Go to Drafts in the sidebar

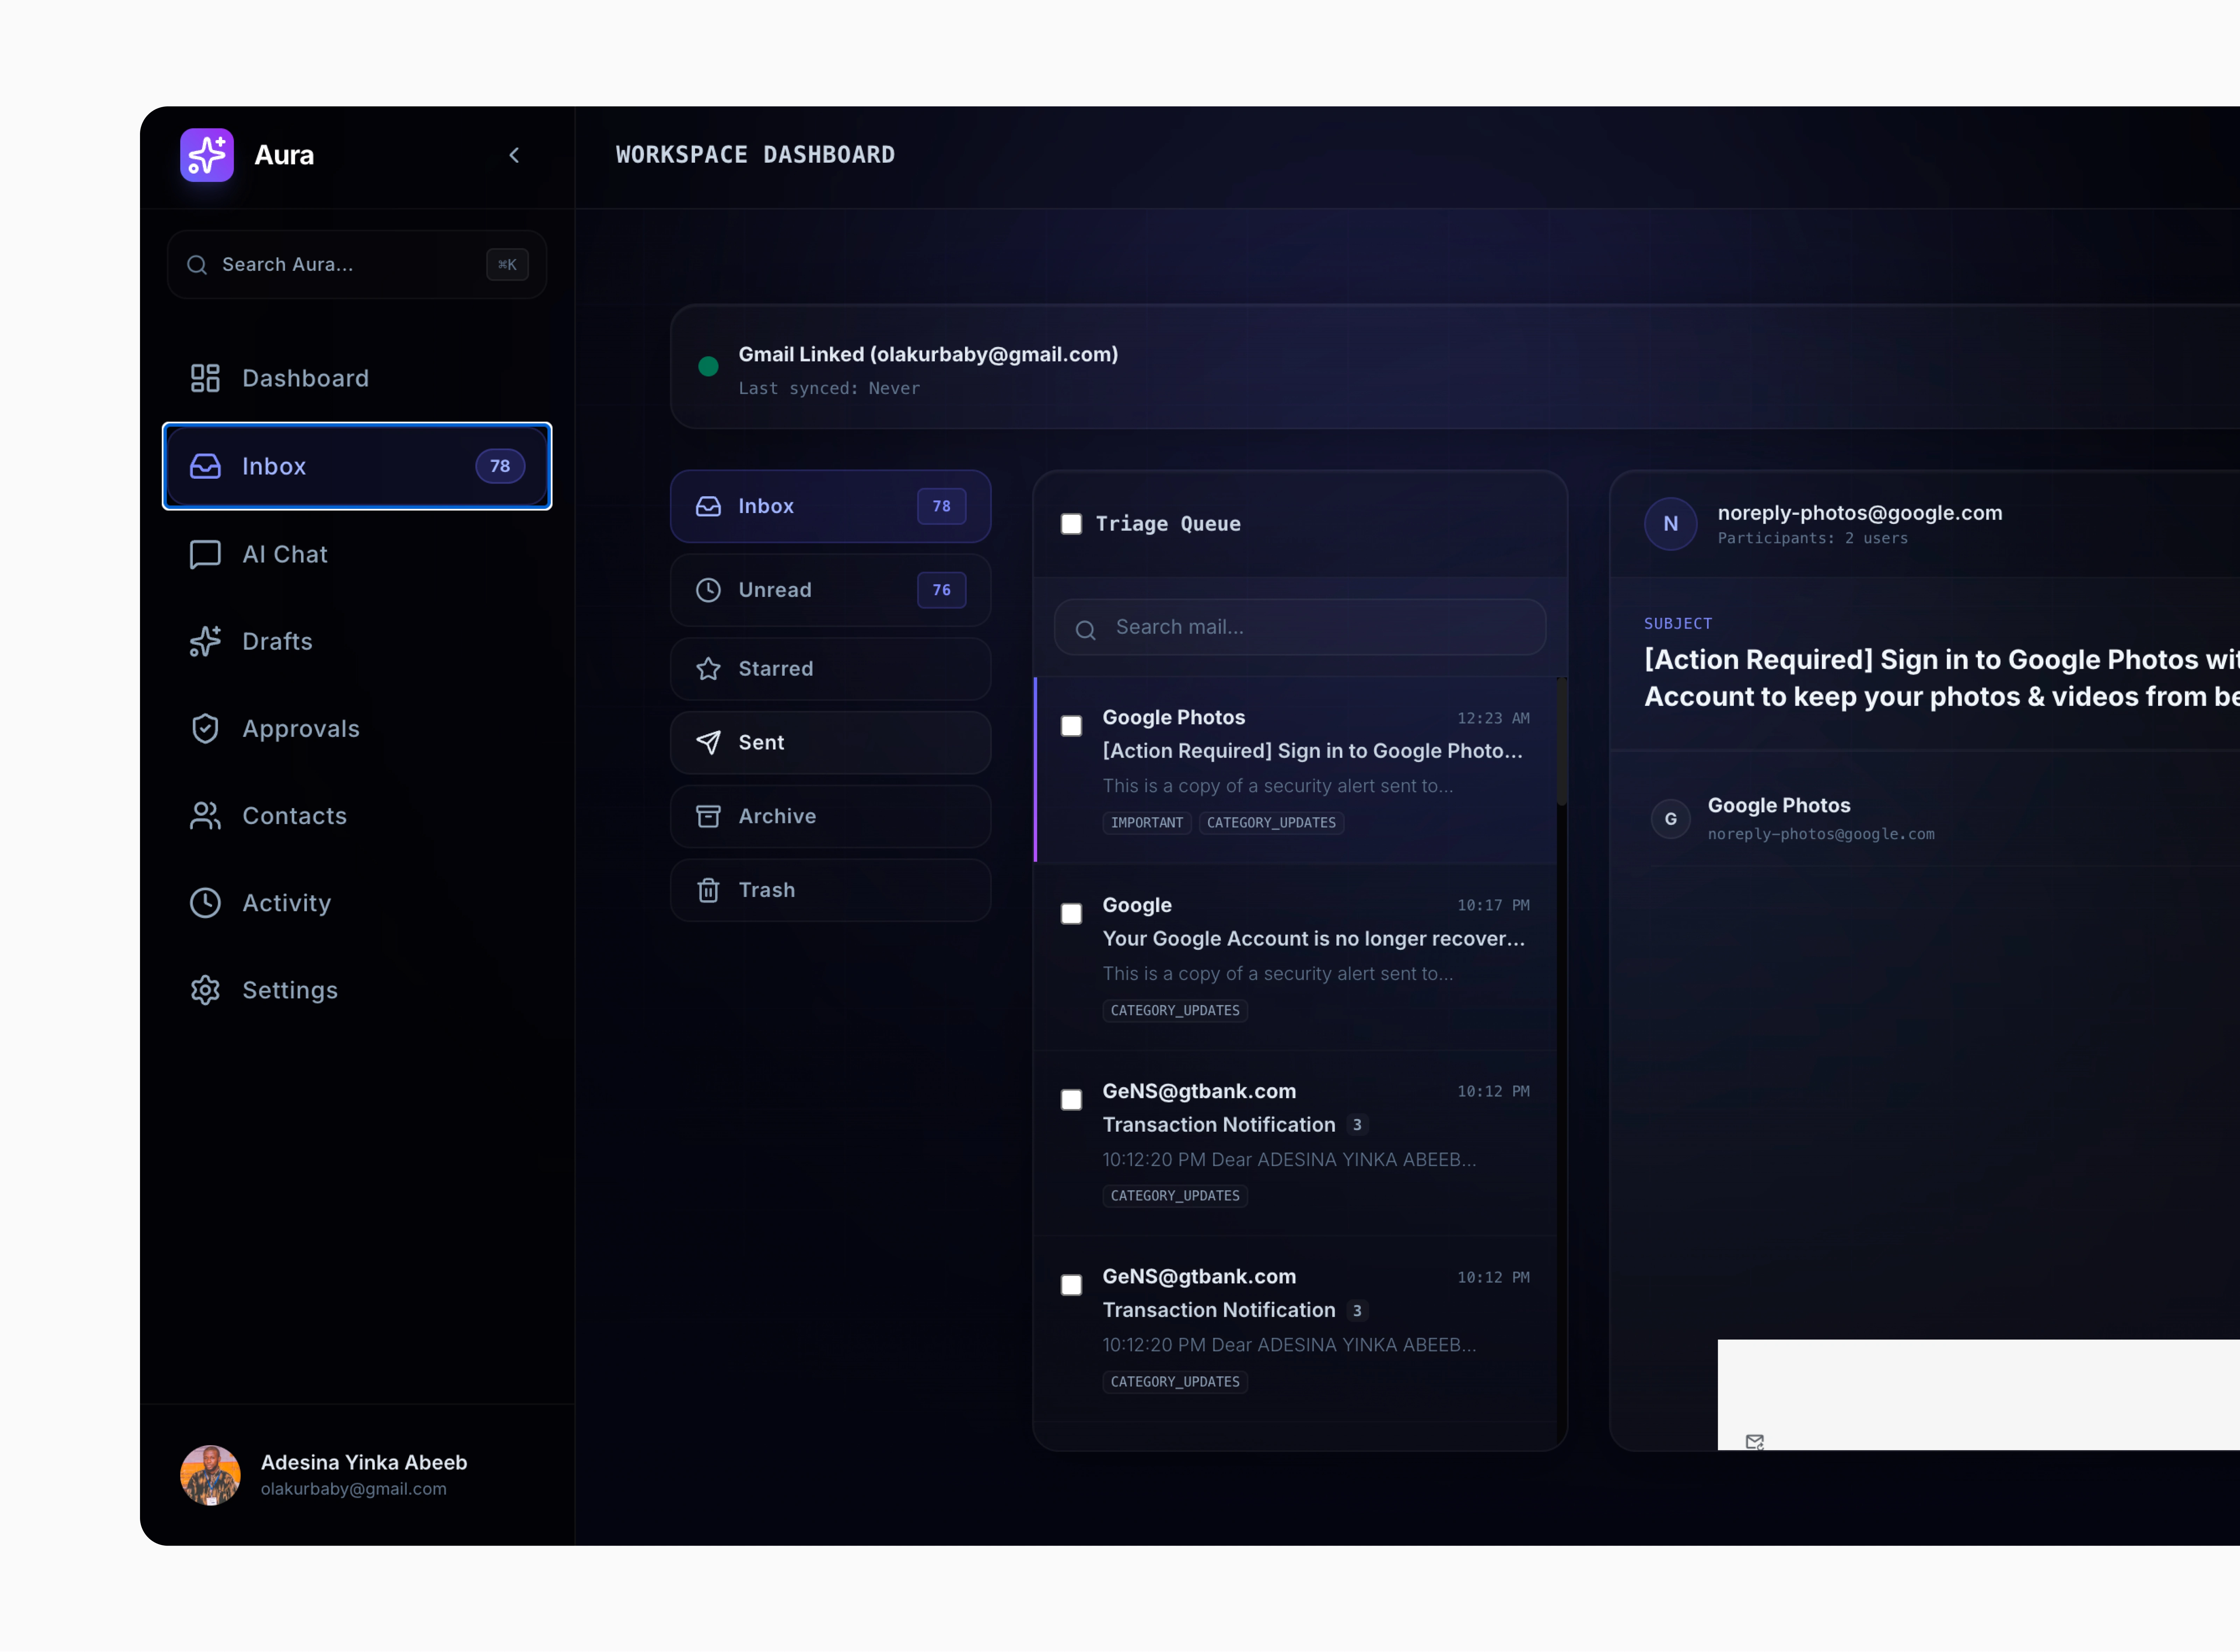click(x=357, y=641)
